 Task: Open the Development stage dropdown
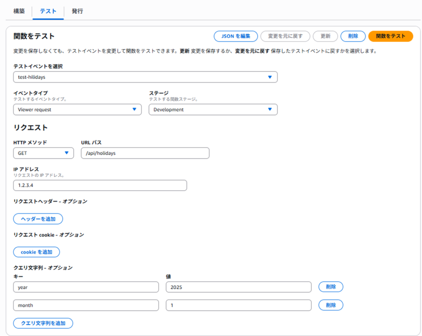coord(213,110)
